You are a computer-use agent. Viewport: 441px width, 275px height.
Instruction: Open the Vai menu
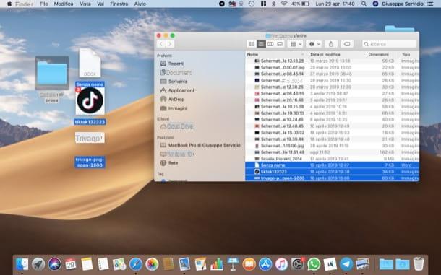(x=100, y=4)
